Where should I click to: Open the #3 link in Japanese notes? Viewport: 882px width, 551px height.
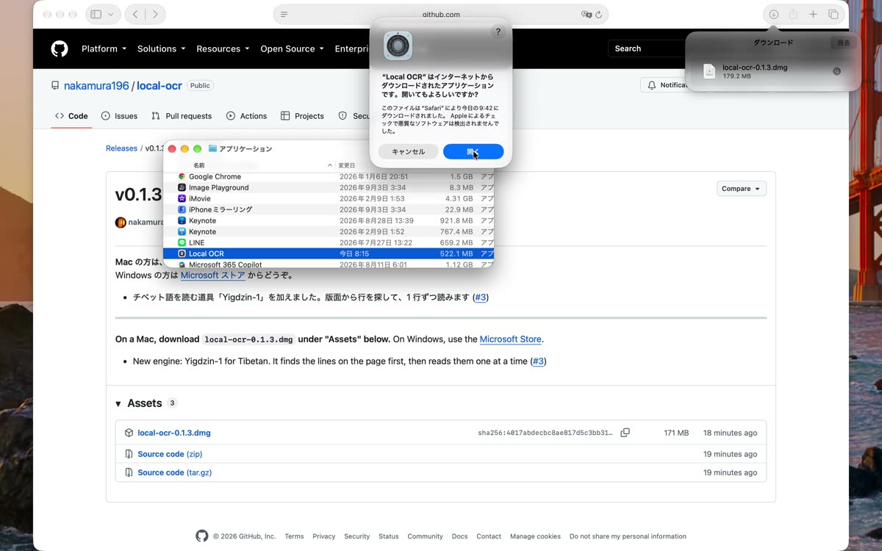click(x=480, y=298)
